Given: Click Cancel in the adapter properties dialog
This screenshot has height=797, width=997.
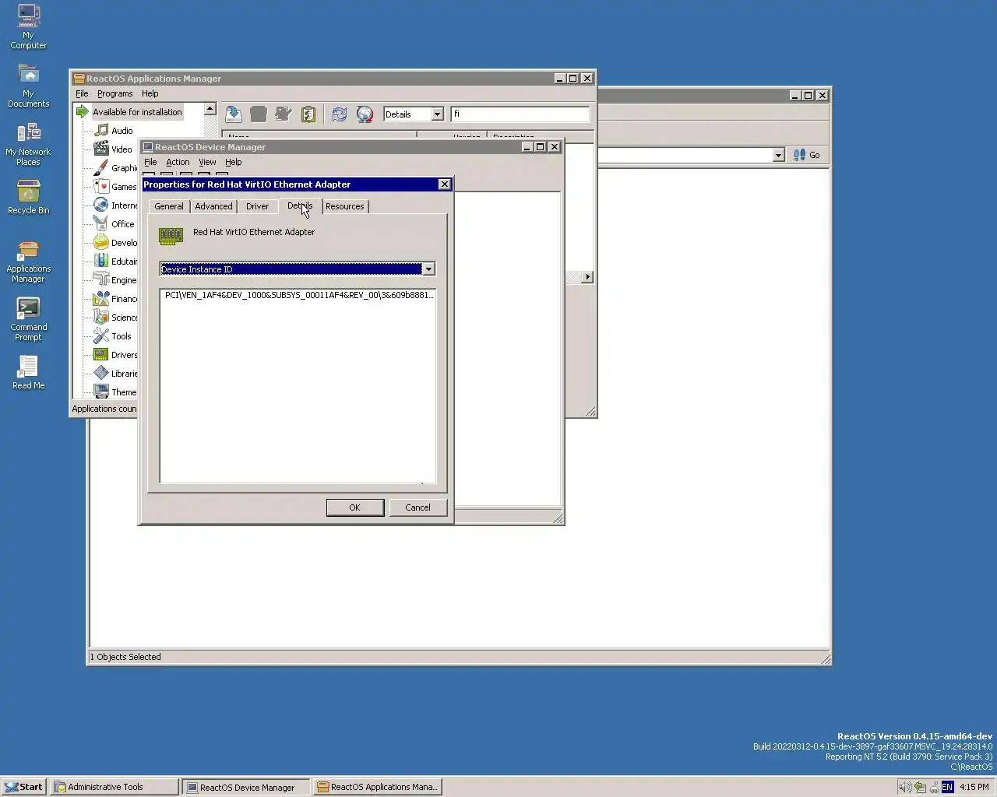Looking at the screenshot, I should [x=417, y=507].
